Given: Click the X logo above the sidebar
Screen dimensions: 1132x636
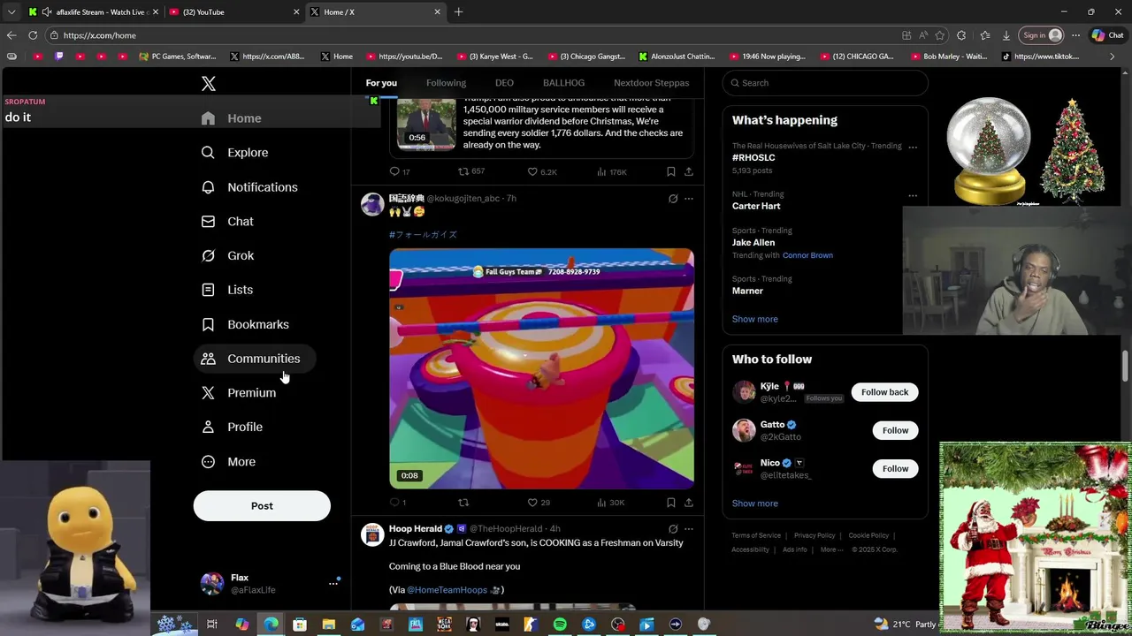Looking at the screenshot, I should [x=208, y=84].
